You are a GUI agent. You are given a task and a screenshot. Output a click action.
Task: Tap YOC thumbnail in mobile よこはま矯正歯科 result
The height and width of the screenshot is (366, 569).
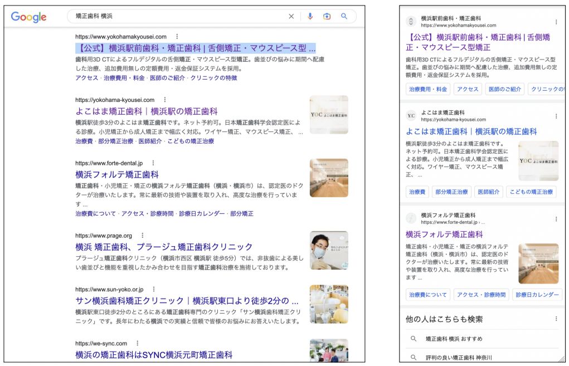[538, 161]
